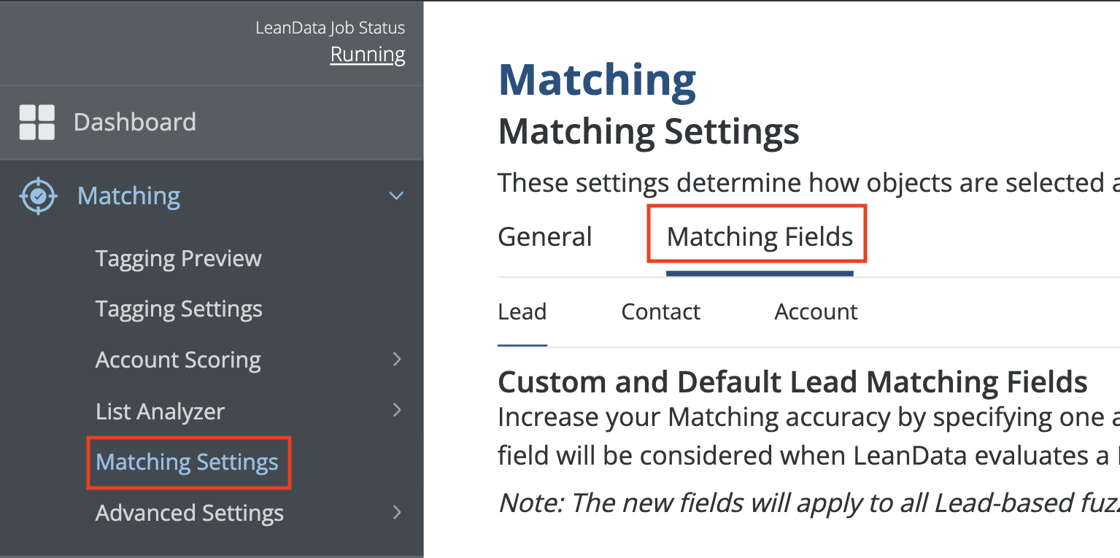The width and height of the screenshot is (1120, 558).
Task: Open the Running job status link
Action: pyautogui.click(x=367, y=55)
